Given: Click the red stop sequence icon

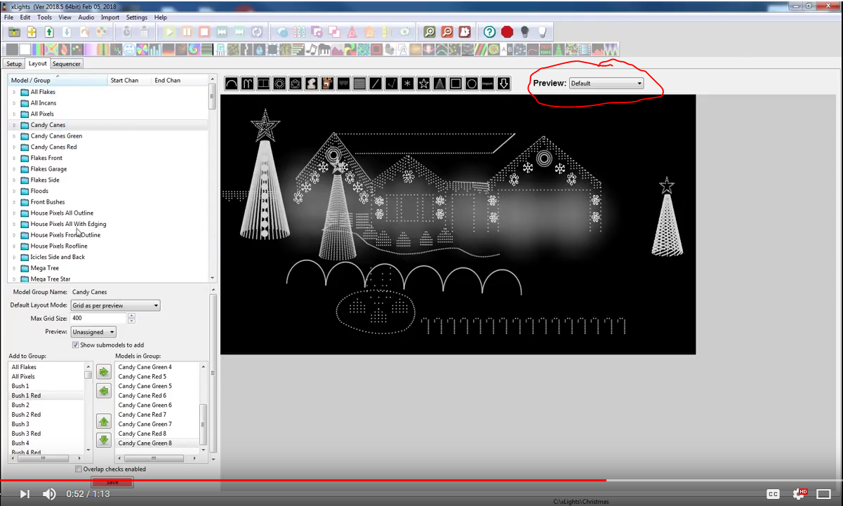Looking at the screenshot, I should tap(204, 32).
